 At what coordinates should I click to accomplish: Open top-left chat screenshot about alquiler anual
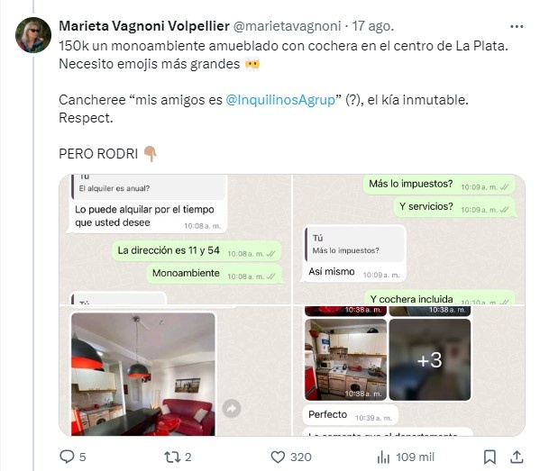[x=175, y=240]
